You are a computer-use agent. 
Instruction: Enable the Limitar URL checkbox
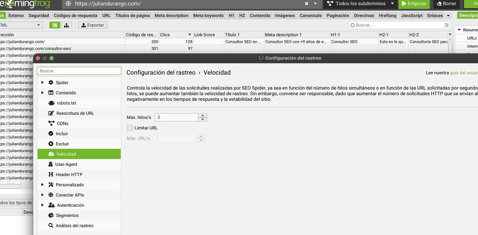(x=129, y=128)
